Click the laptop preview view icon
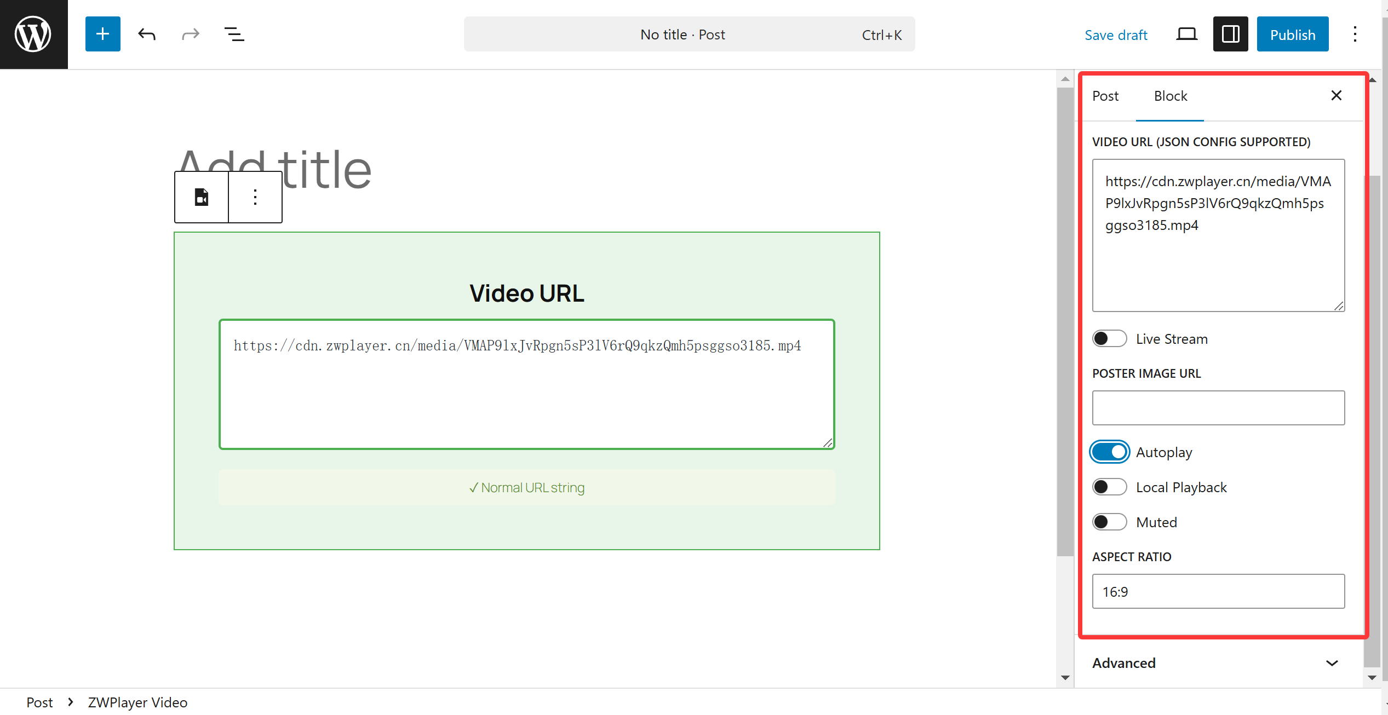1388x715 pixels. click(x=1186, y=34)
